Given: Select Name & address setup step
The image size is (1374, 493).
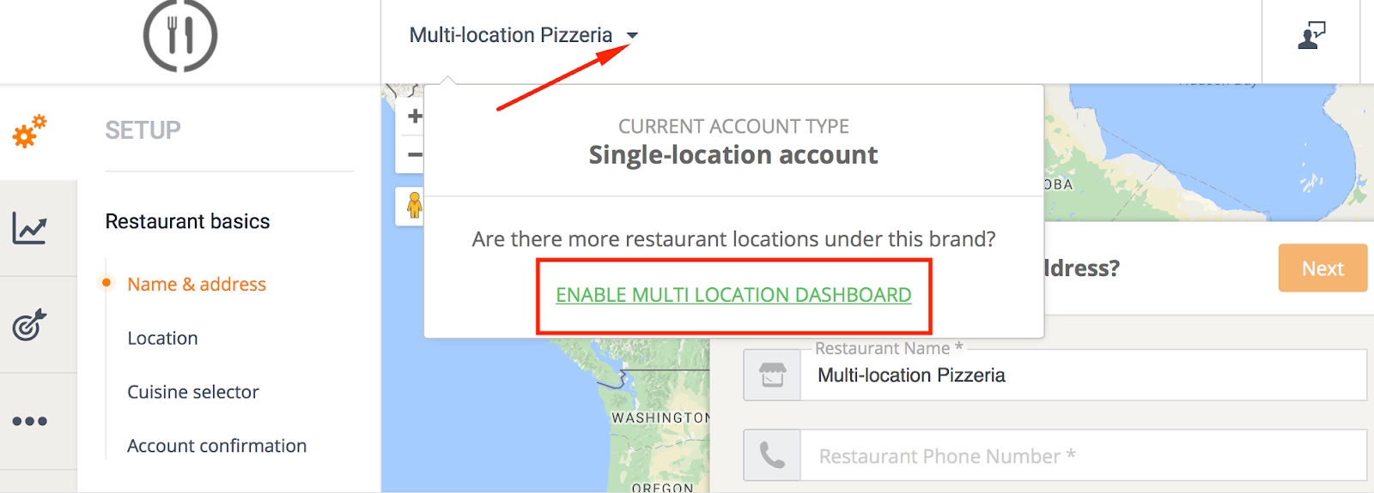Looking at the screenshot, I should 197,284.
